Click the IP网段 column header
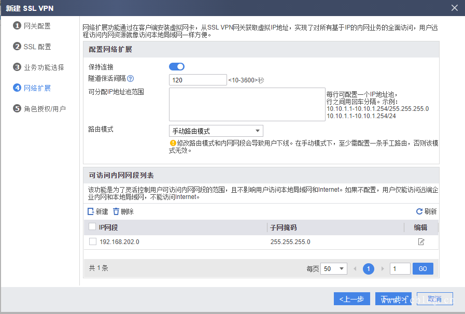465x314 pixels. click(x=108, y=227)
